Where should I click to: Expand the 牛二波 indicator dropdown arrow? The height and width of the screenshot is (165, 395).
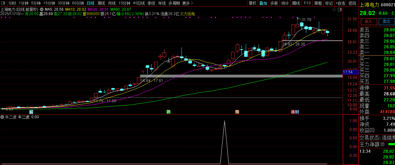tap(2, 117)
